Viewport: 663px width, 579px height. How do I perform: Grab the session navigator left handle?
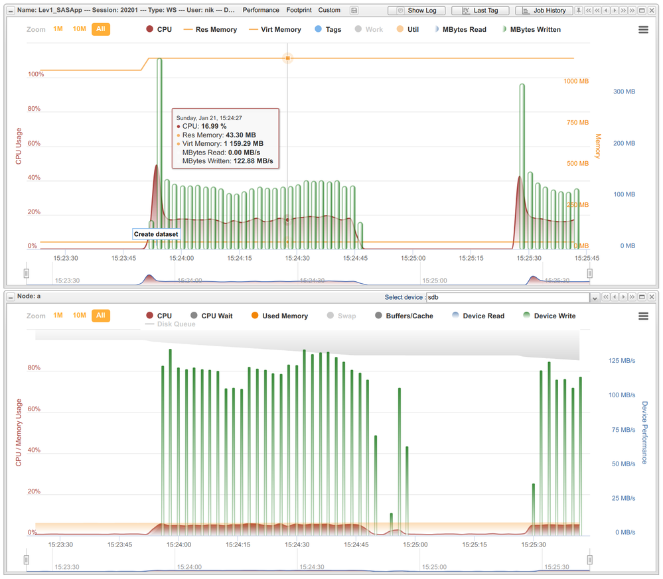click(27, 273)
